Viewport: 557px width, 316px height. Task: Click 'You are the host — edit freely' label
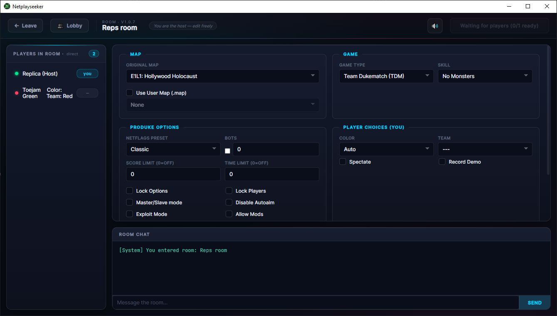183,26
